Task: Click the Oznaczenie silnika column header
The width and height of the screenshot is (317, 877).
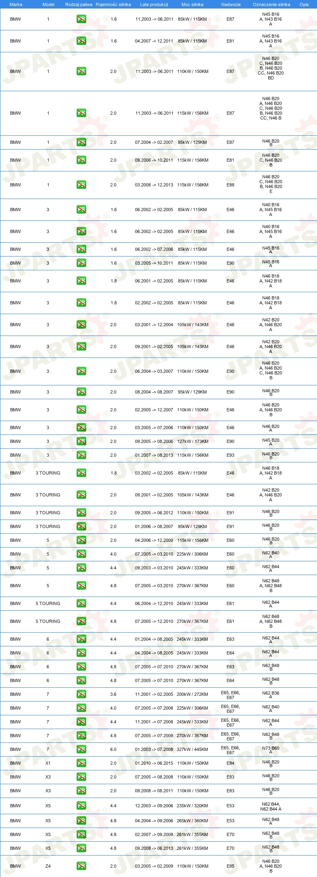Action: click(271, 4)
